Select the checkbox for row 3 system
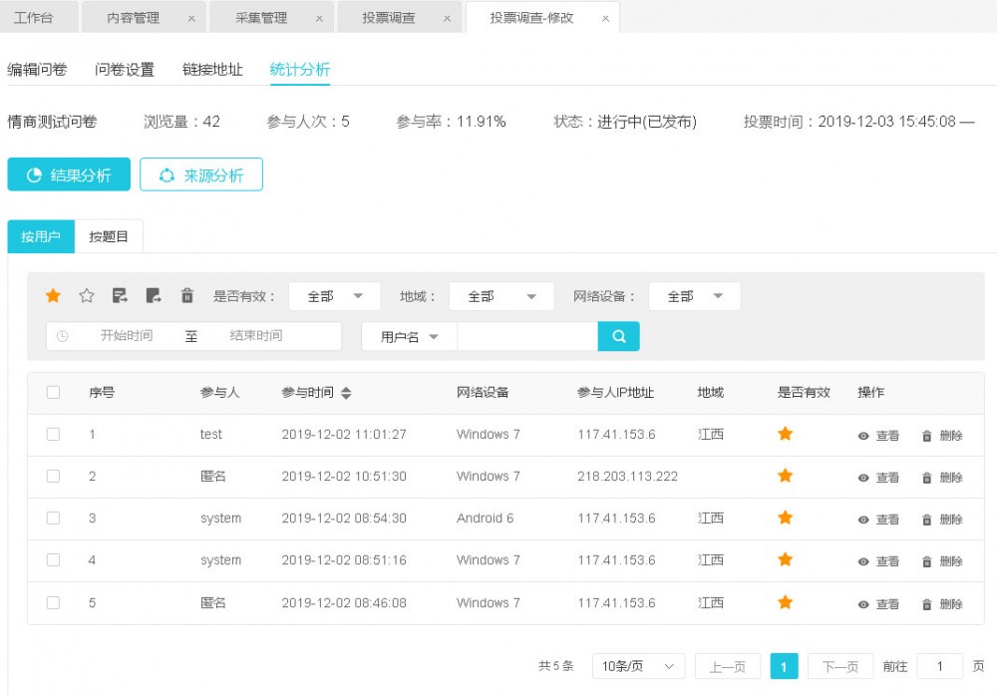This screenshot has height=695, width=997. click(54, 518)
